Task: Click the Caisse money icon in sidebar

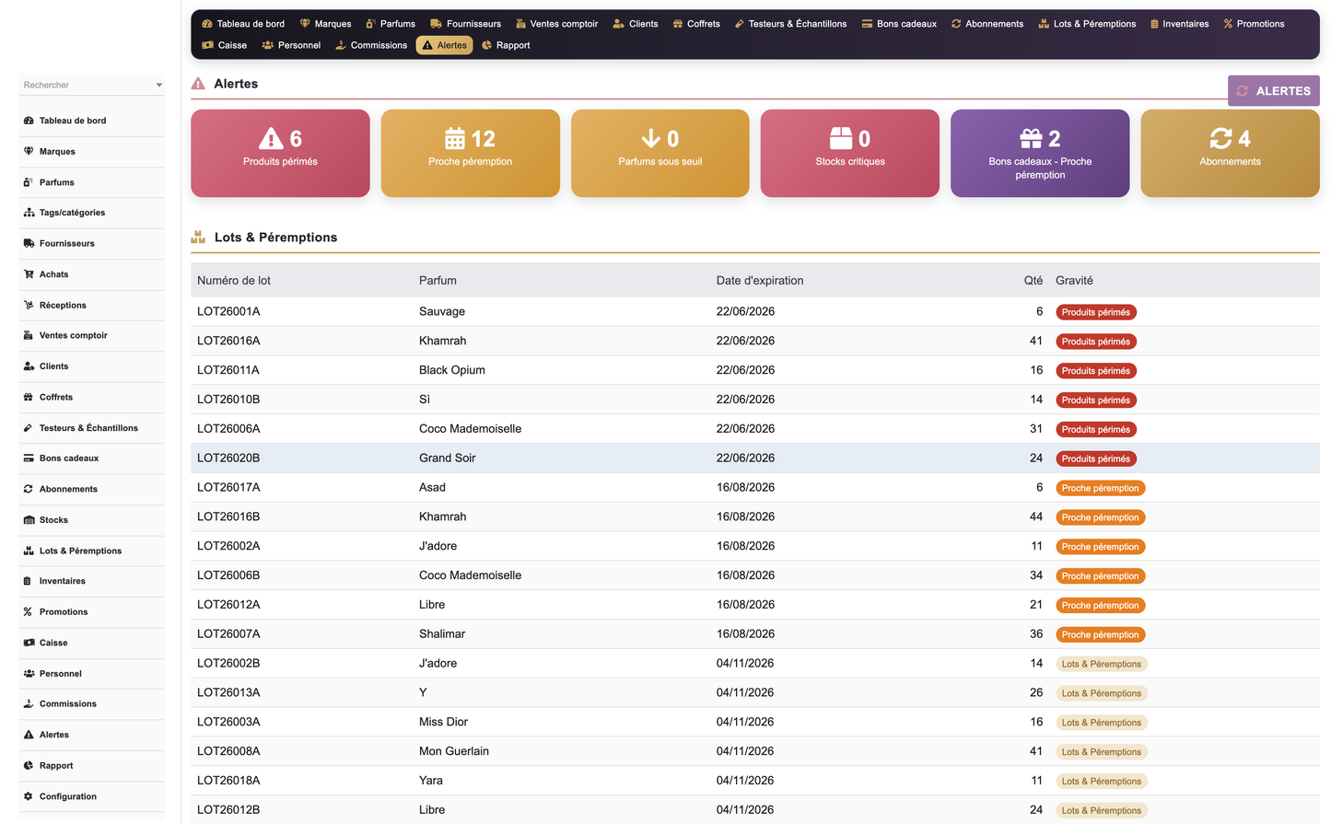Action: point(29,643)
